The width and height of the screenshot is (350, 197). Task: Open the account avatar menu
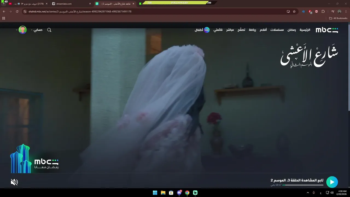[x=23, y=30]
